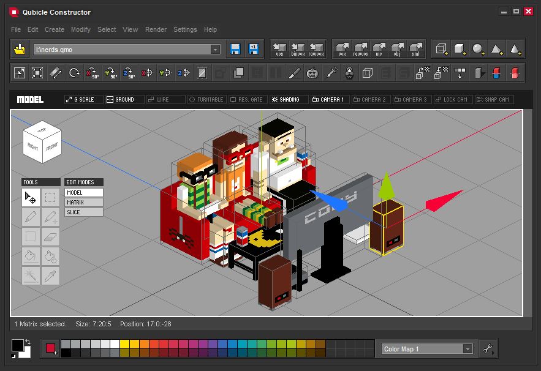Switch to MATRIX edit mode
541x371 pixels.
pyautogui.click(x=83, y=202)
